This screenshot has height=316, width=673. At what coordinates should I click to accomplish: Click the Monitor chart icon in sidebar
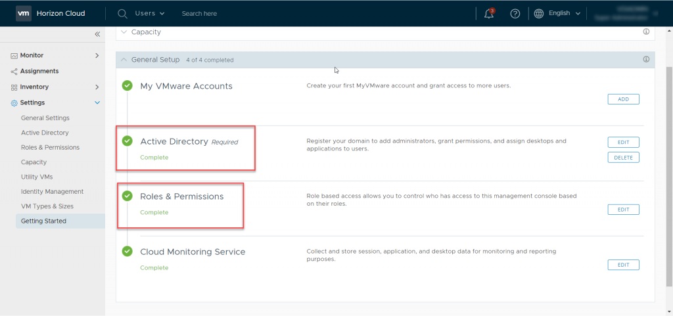coord(14,56)
